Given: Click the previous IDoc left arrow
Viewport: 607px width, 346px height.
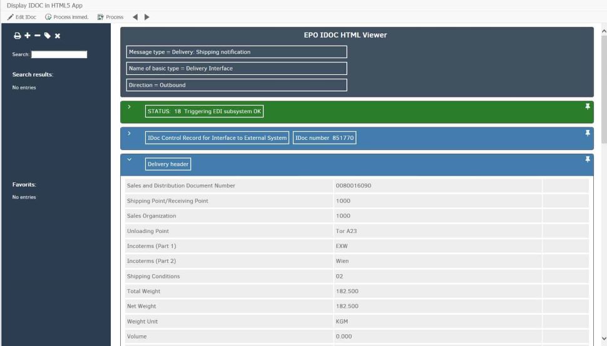Looking at the screenshot, I should click(x=135, y=17).
